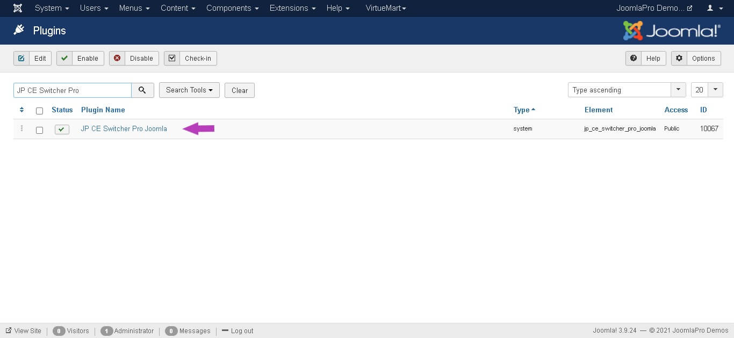
Task: Click the Plugins page title
Action: (x=49, y=31)
